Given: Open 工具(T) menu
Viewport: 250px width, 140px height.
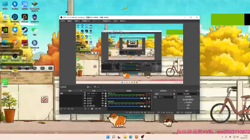Looking at the screenshot, I should pos(115,21).
